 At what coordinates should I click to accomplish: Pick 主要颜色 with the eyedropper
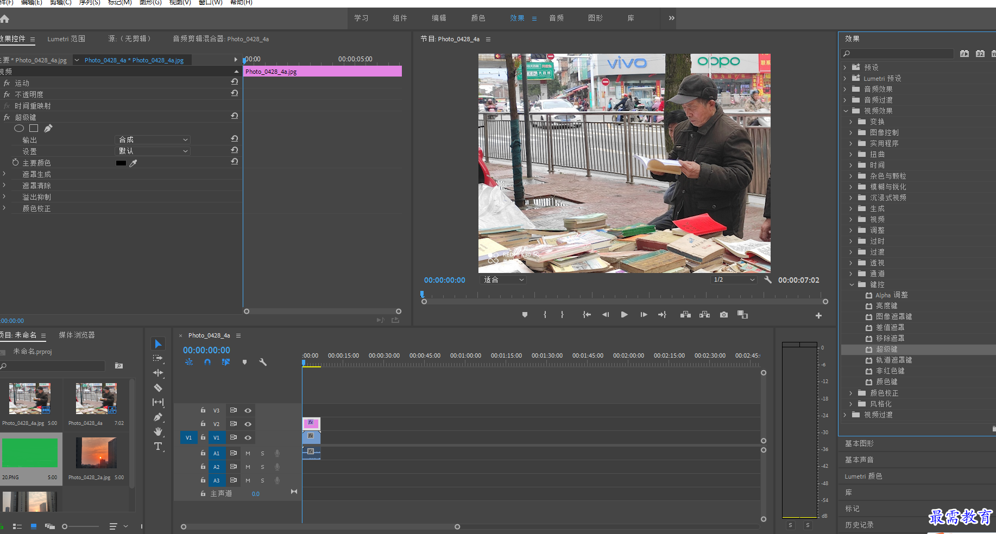[x=134, y=163]
